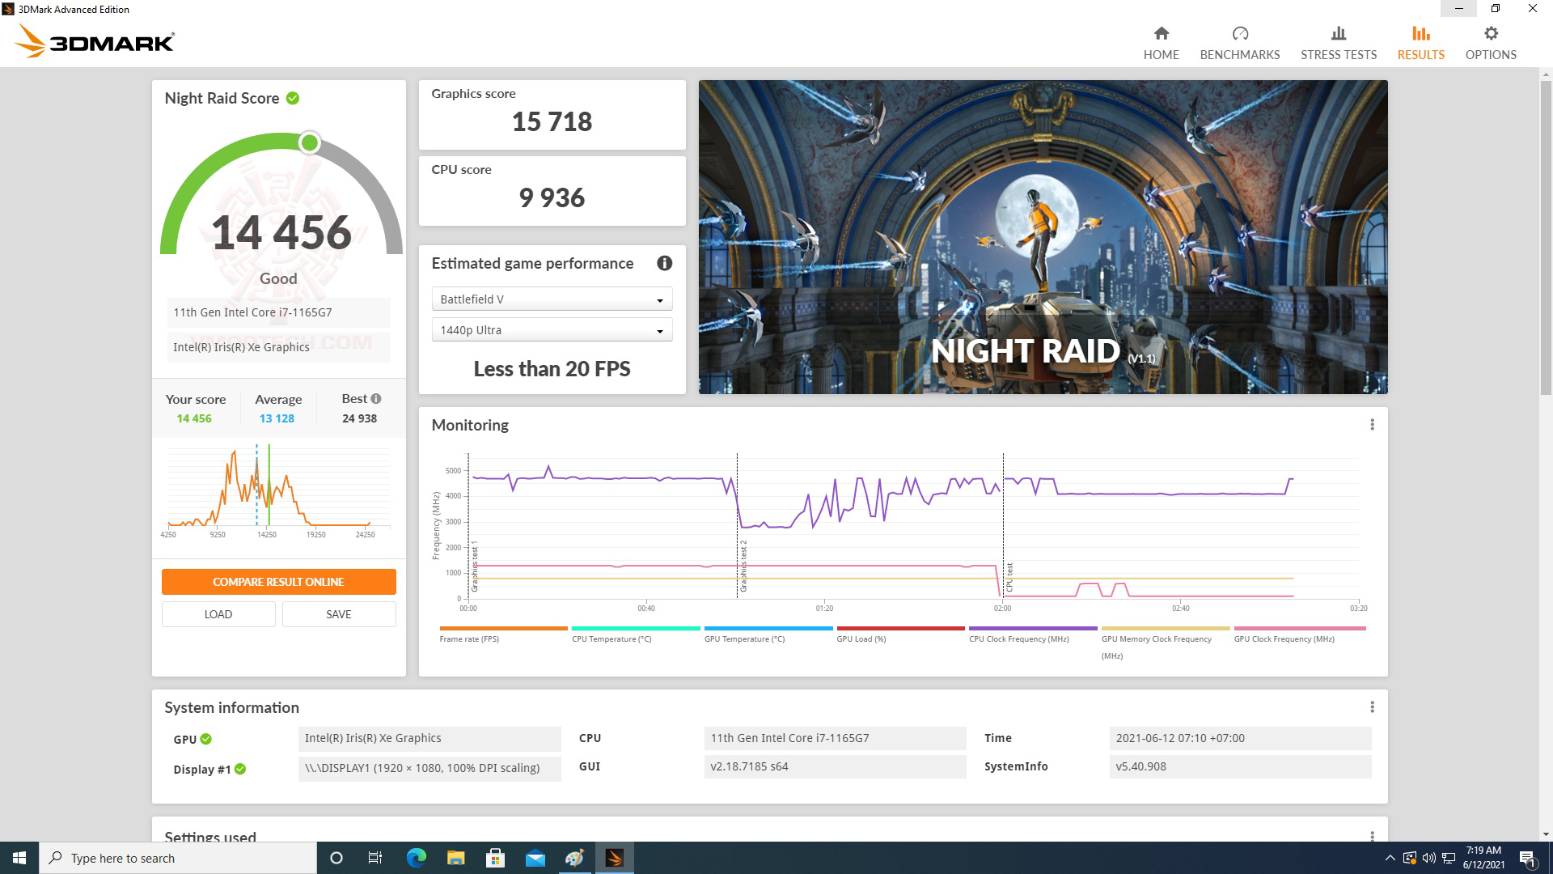
Task: Click the score gauge knob indicator
Action: (309, 143)
